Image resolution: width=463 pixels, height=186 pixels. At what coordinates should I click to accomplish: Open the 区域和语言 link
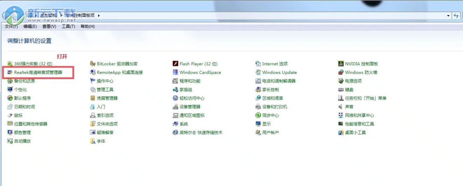273,98
